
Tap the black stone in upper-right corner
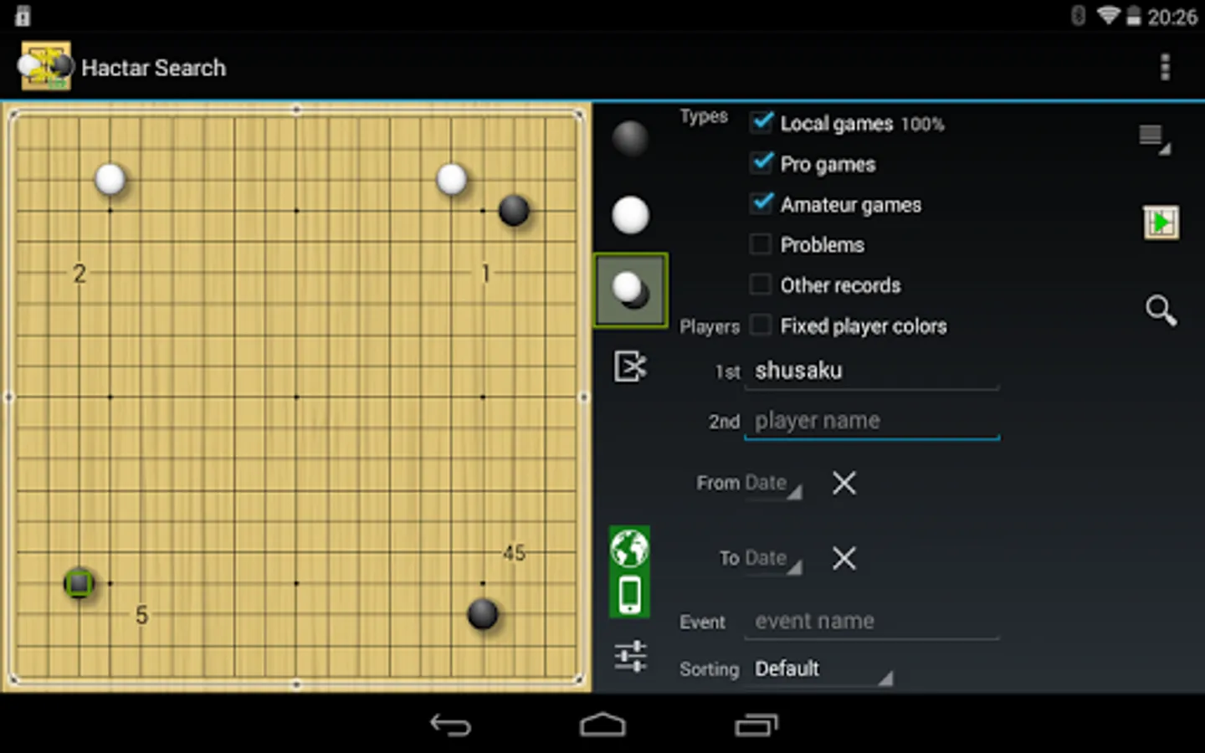pyautogui.click(x=514, y=210)
